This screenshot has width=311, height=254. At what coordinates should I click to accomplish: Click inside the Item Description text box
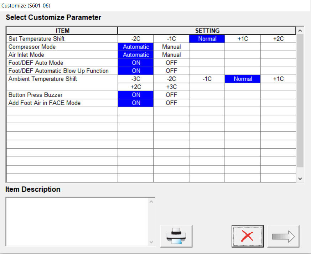(77, 222)
